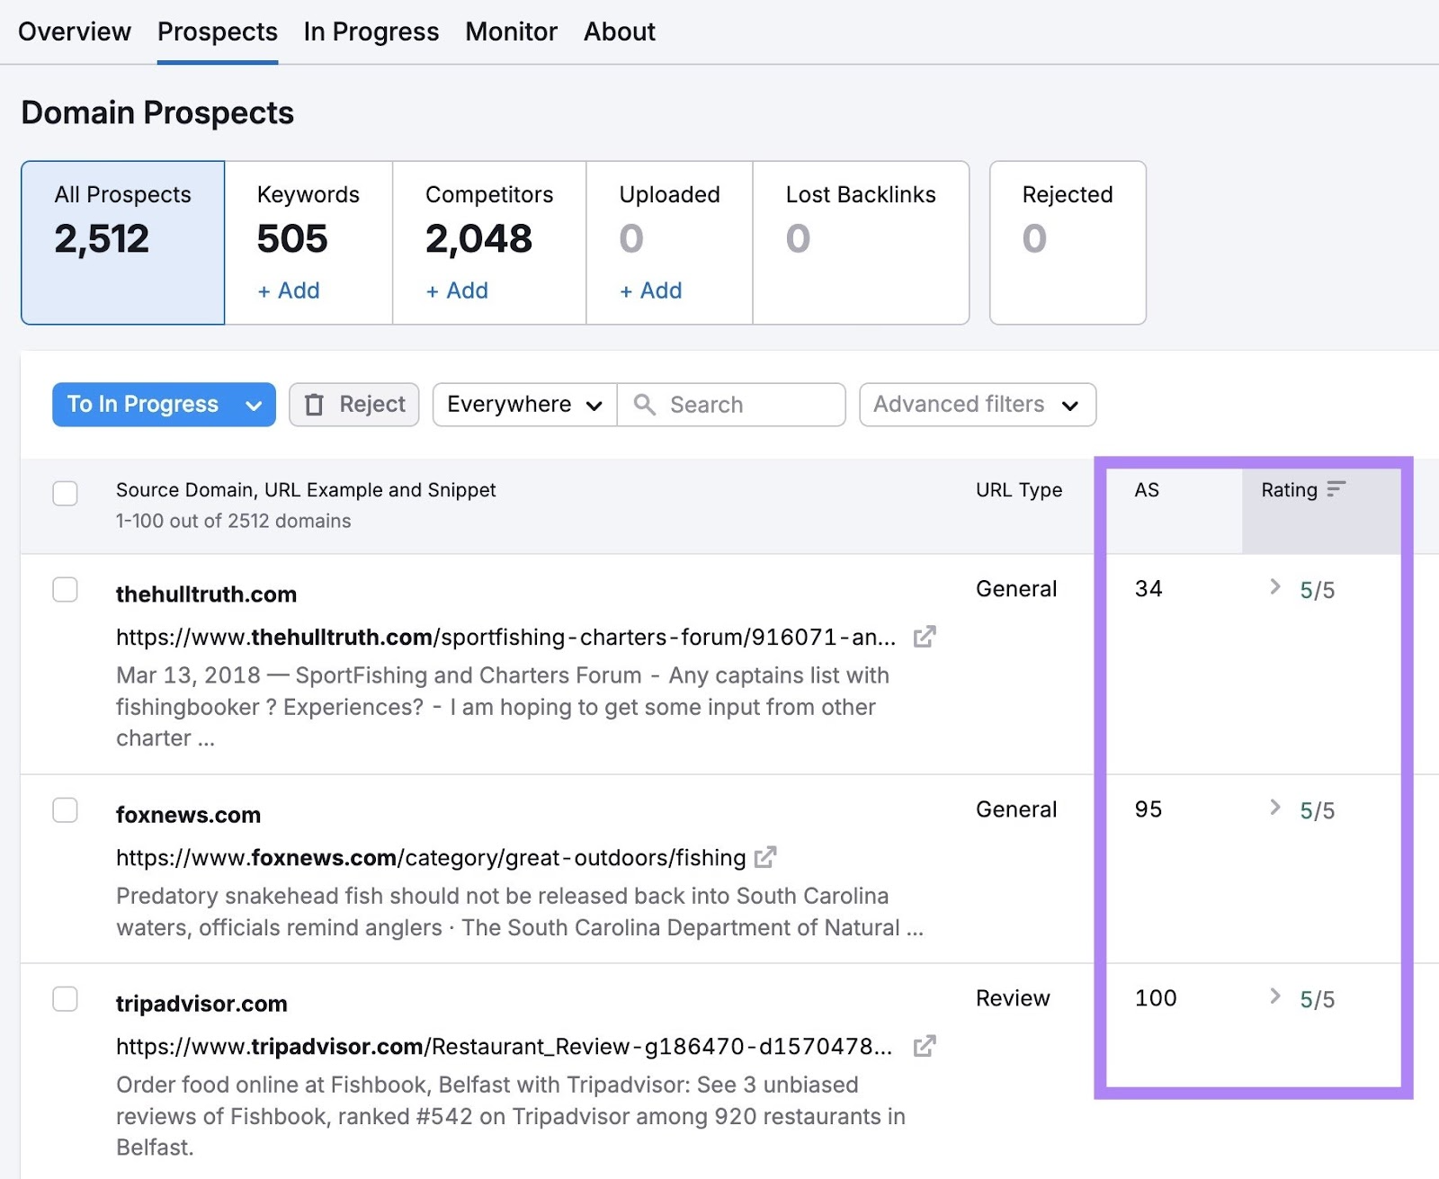Click + Add under Keywords
The image size is (1439, 1179).
[x=288, y=290]
